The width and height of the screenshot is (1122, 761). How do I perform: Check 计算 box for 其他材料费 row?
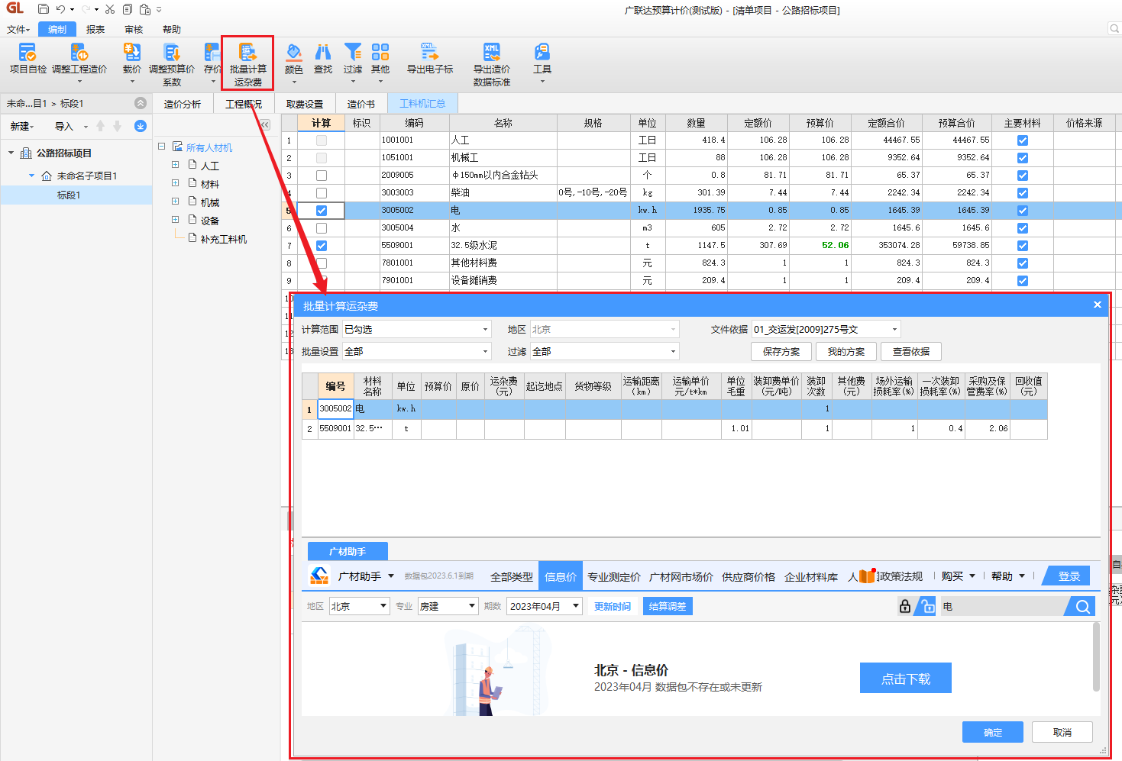[322, 263]
